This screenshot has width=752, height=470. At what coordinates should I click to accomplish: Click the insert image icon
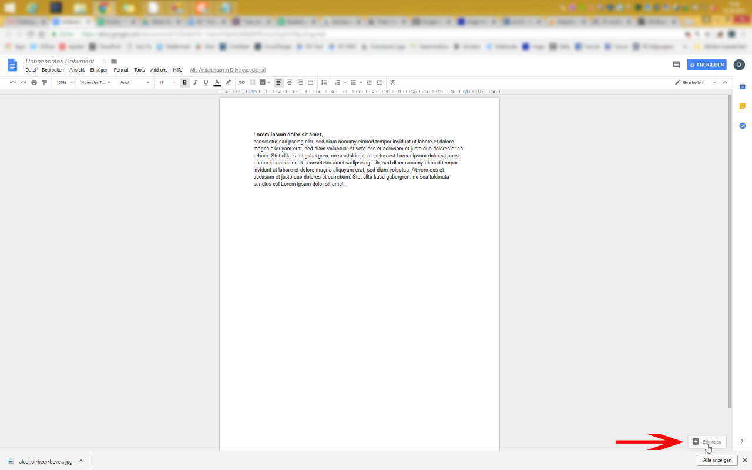coord(262,82)
